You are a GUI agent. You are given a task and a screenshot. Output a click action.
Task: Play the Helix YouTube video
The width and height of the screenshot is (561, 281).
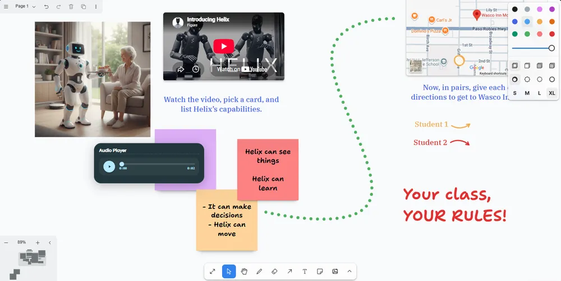(224, 46)
